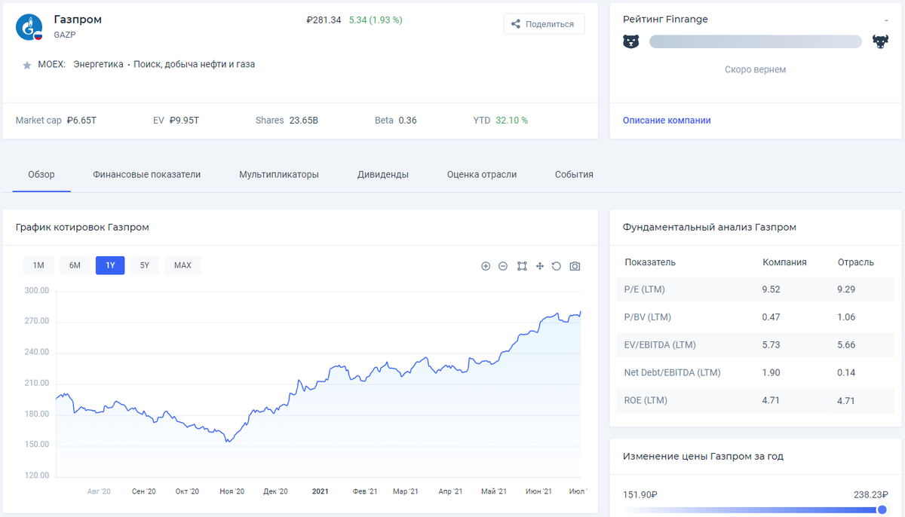Viewport: 905px width, 517px height.
Task: Click the price change 5.34 (1.93 %)
Action: coord(376,20)
